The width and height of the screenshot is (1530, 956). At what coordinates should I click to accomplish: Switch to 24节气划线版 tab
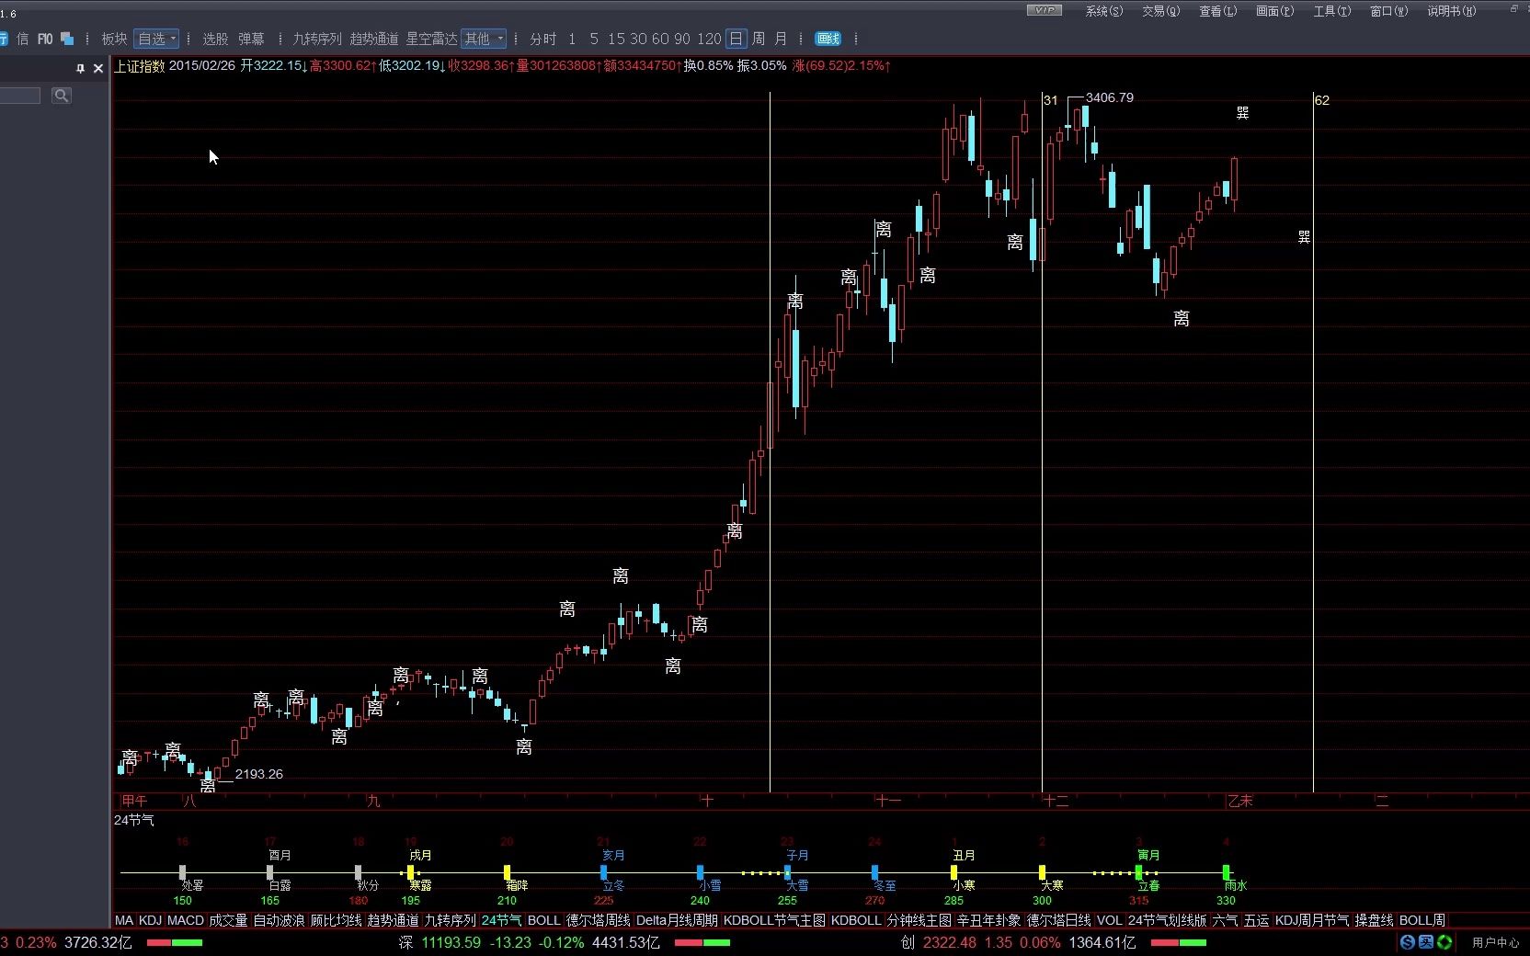(1167, 920)
